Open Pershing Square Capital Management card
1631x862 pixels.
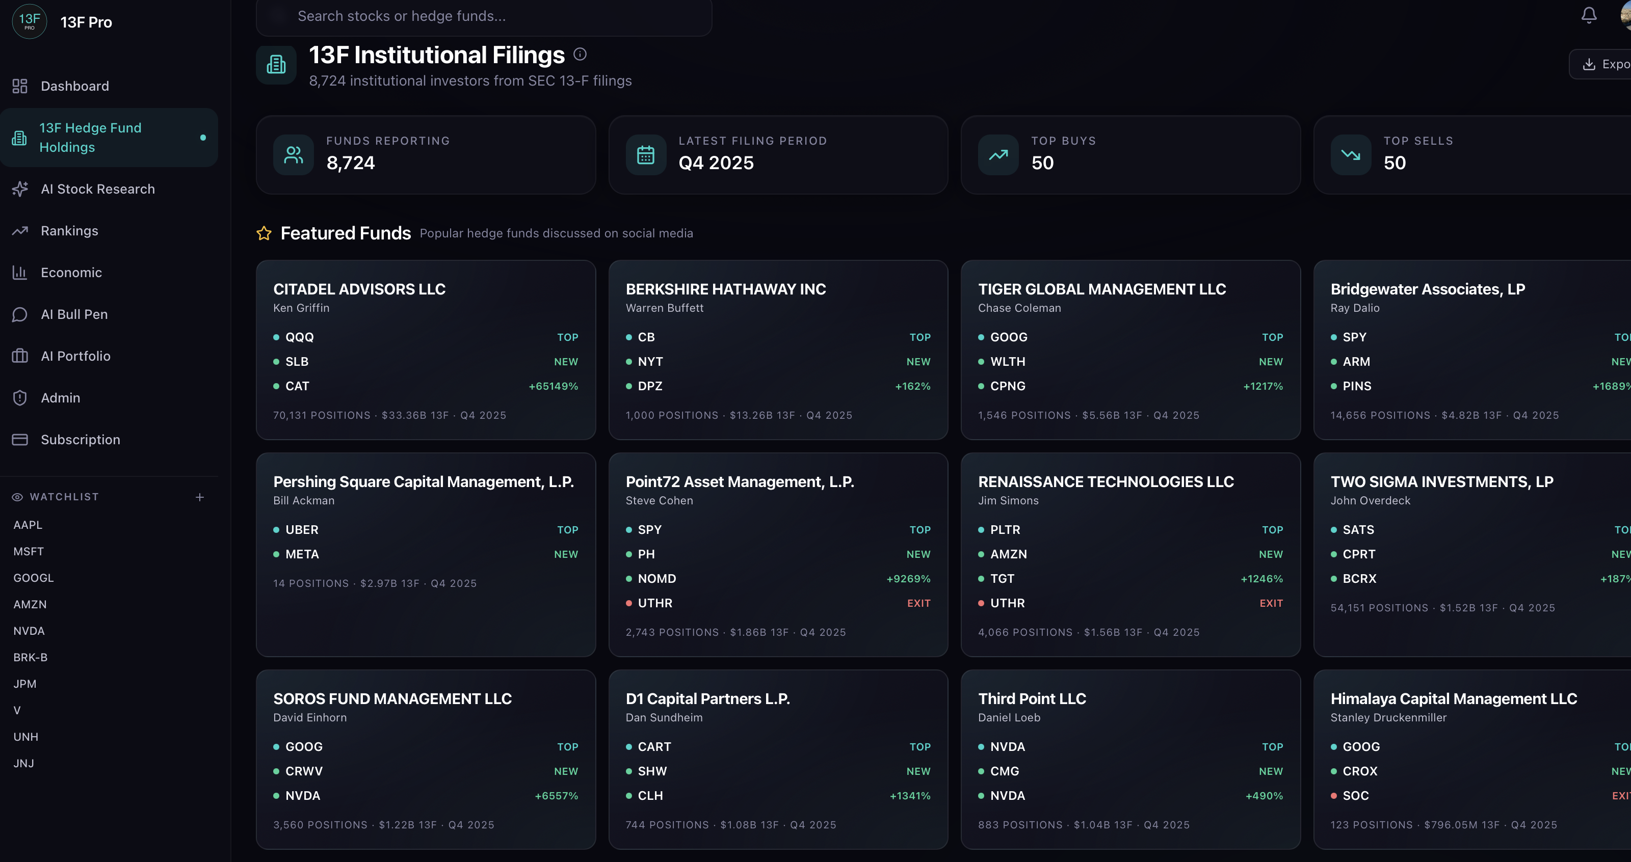[x=426, y=554]
